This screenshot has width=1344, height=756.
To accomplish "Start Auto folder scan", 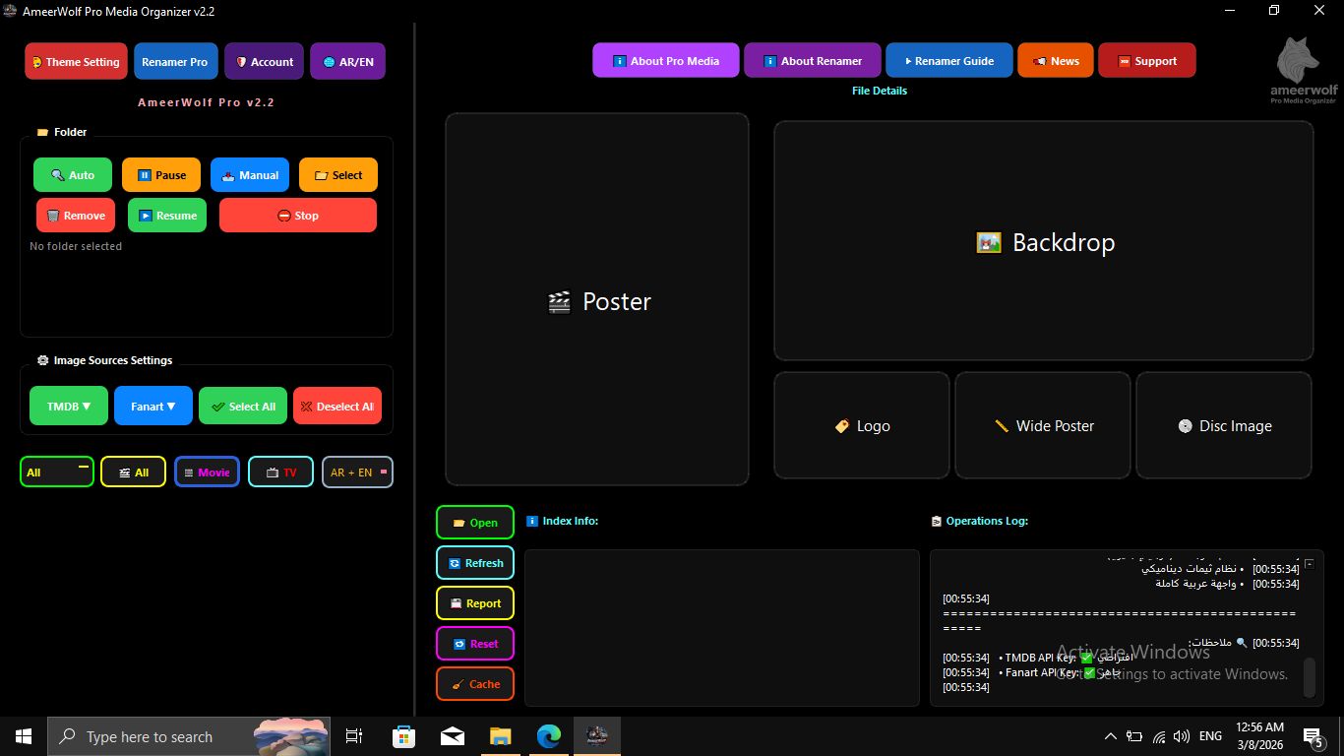I will point(73,175).
